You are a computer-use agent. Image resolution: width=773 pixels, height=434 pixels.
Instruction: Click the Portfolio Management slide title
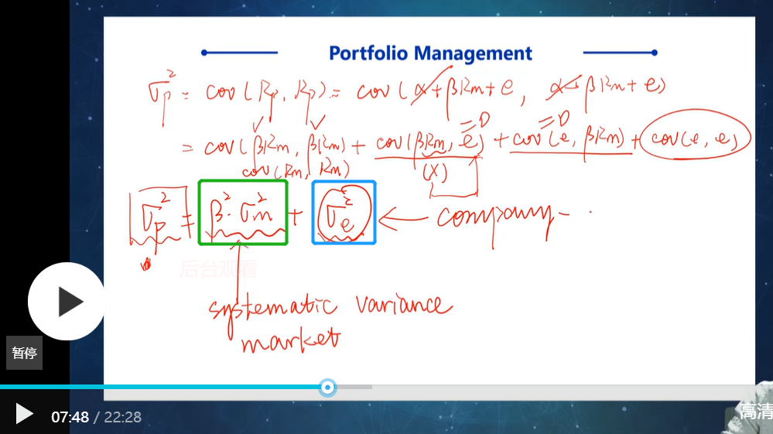coord(430,53)
